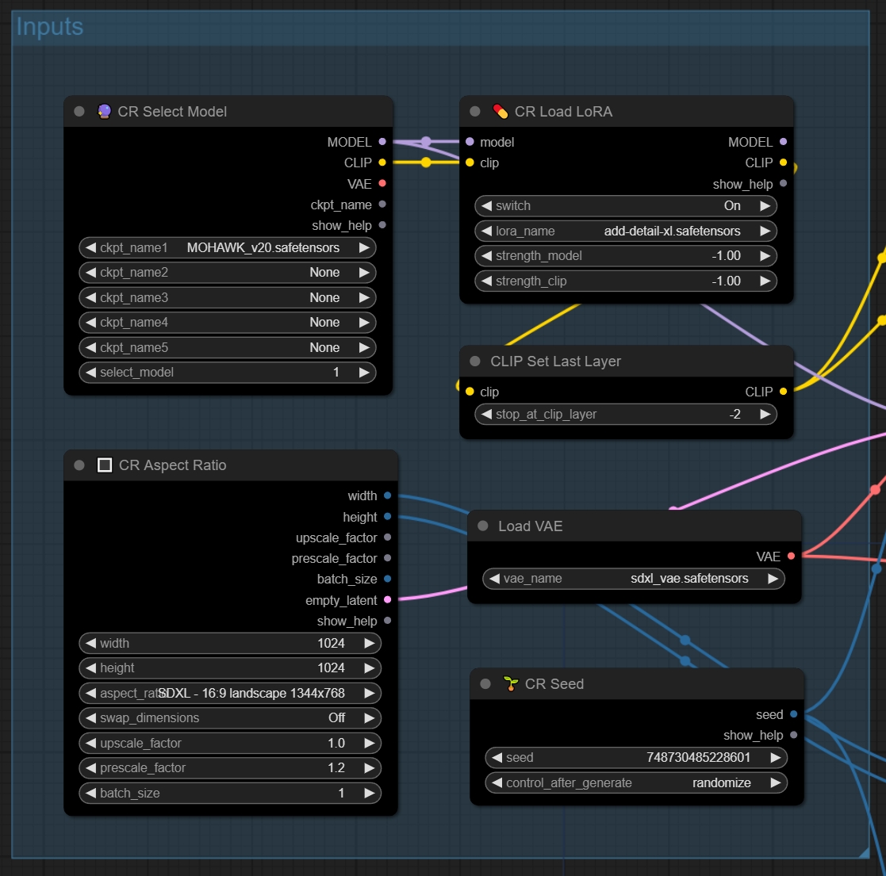Screen dimensions: 886x876
Task: Collapse the Load VAE node via its dot
Action: click(x=483, y=526)
